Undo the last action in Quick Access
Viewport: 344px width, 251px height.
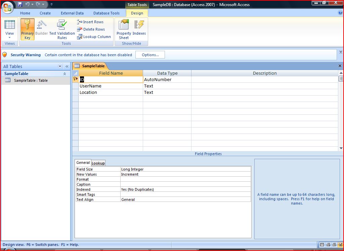coord(28,4)
